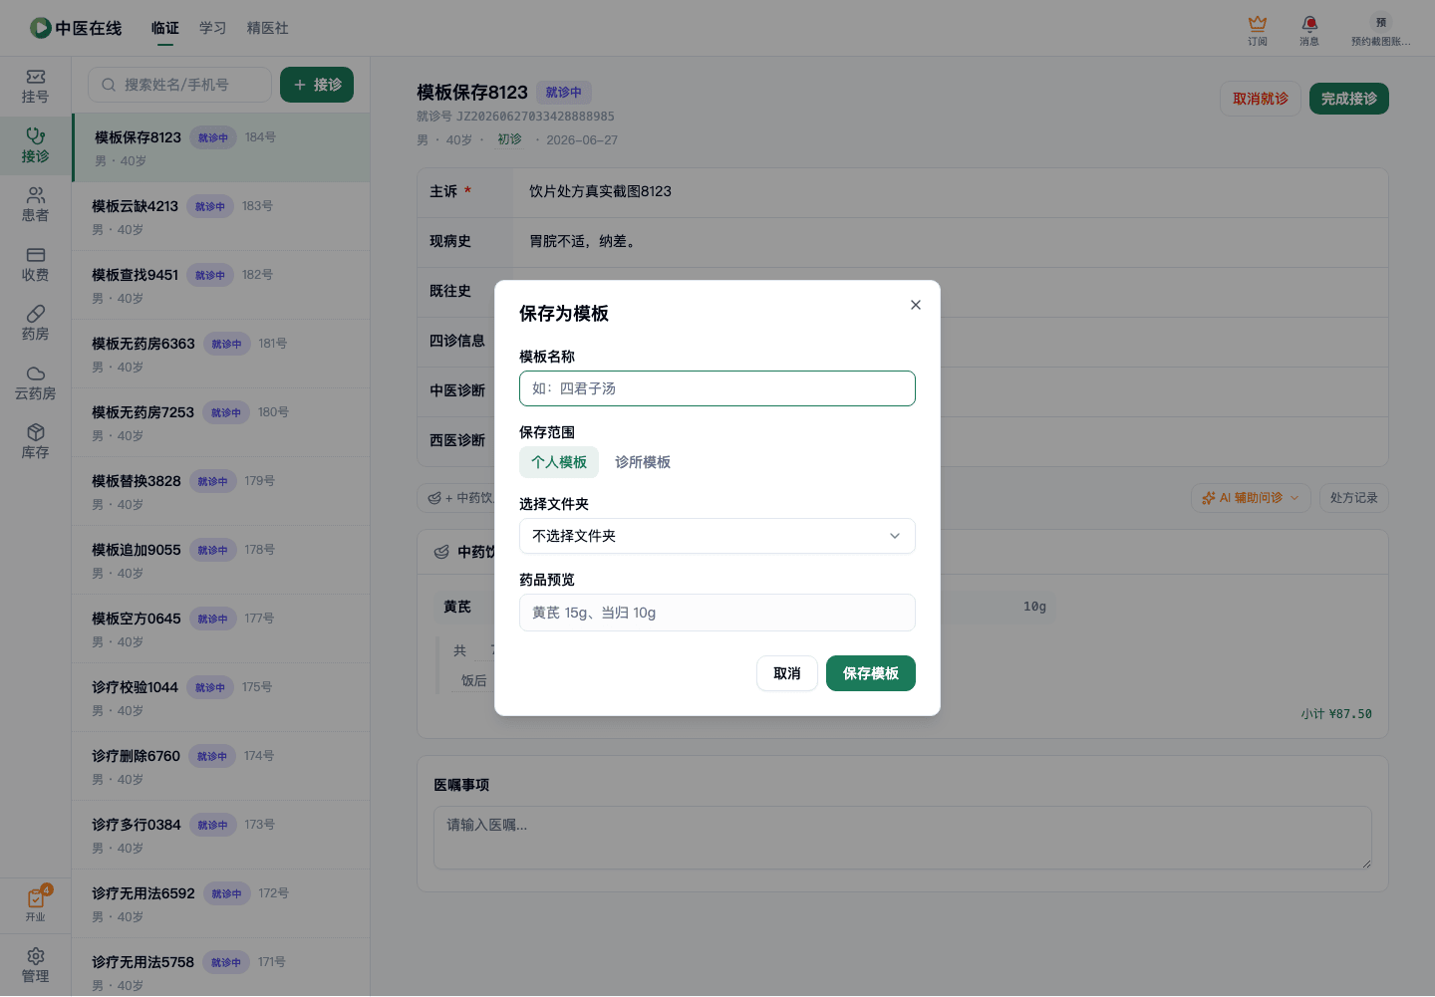
Task: Click the + 接诊 button
Action: point(317,85)
